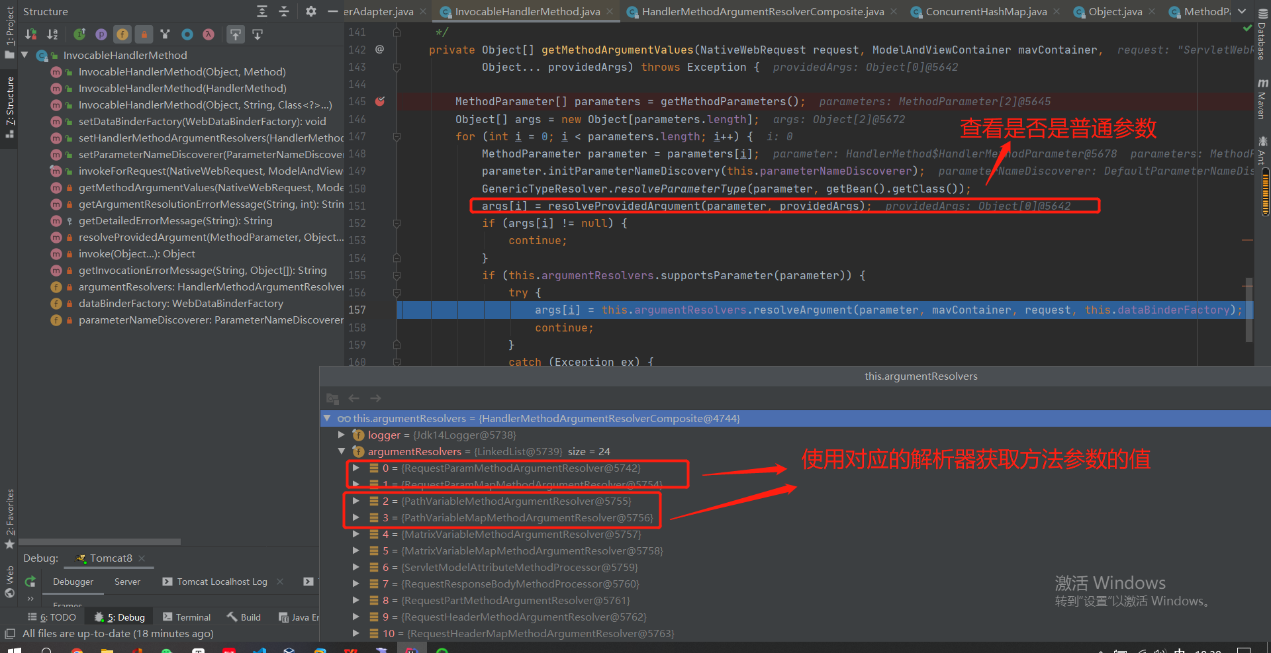Screen dimensions: 1271x653
Task: Toggle tool window bars icon in status bar
Action: (9, 633)
